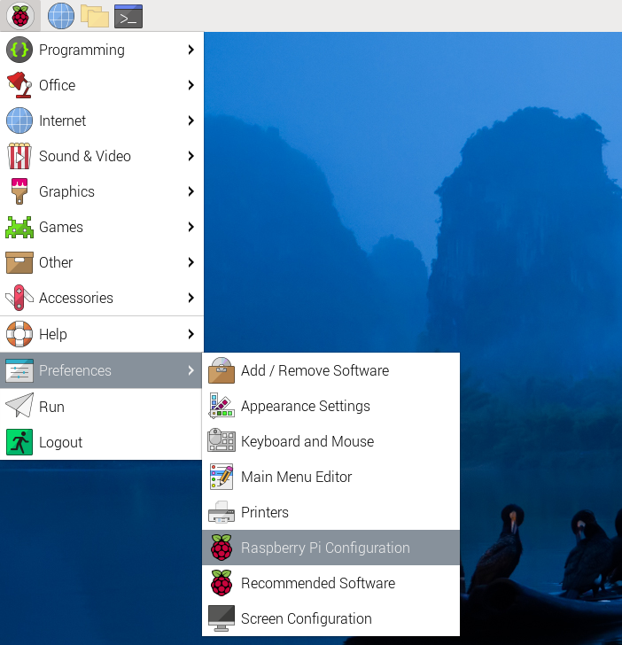622x645 pixels.
Task: Click the Add / Remove Software package icon
Action: (x=222, y=370)
